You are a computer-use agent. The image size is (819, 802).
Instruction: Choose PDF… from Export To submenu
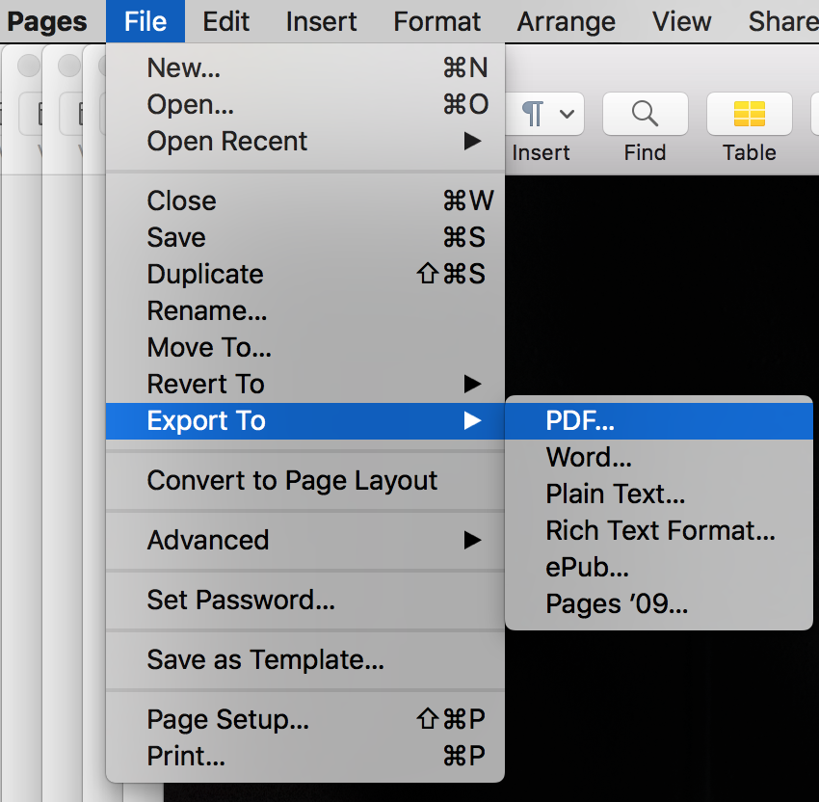pyautogui.click(x=580, y=421)
